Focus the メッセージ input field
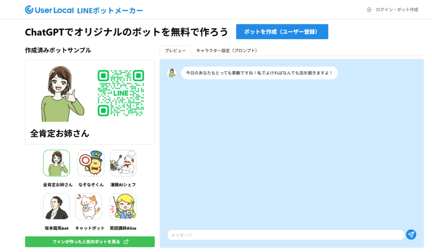This screenshot has height=252, width=432. pyautogui.click(x=286, y=235)
